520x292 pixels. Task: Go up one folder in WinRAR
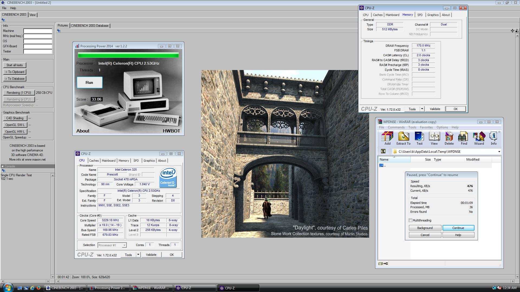coord(383,151)
